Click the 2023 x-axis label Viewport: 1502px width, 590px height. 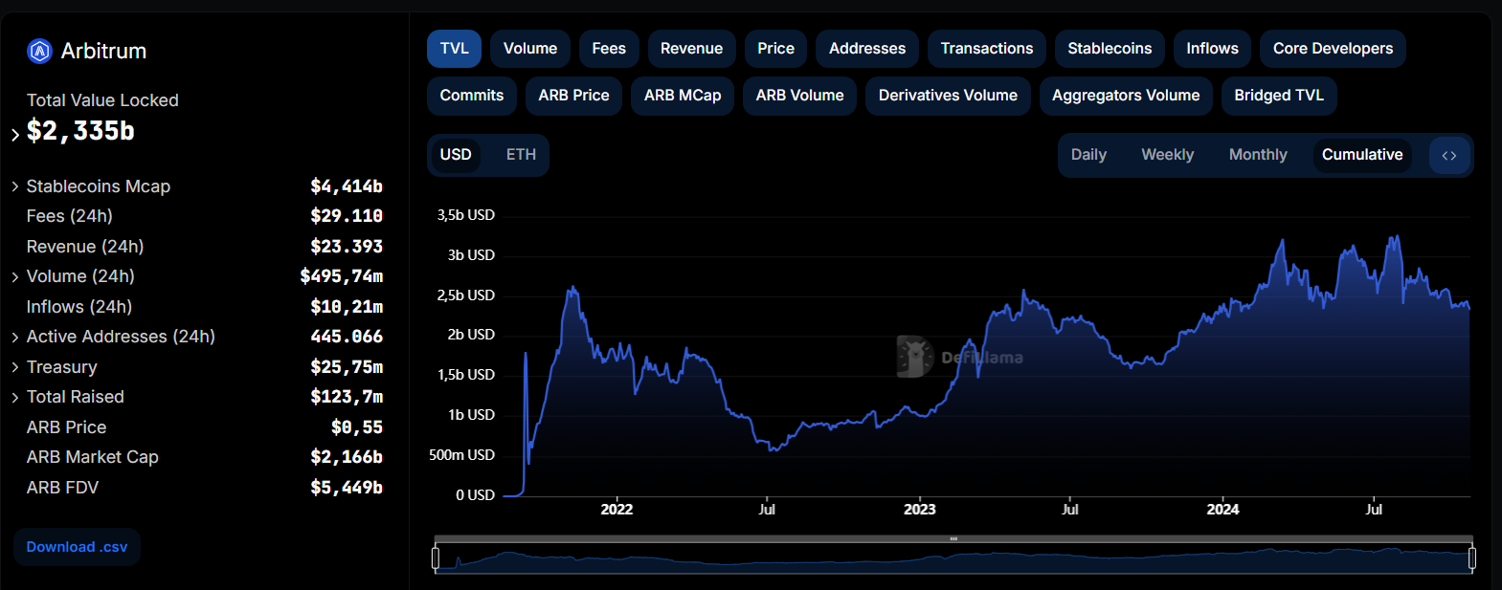coord(920,510)
